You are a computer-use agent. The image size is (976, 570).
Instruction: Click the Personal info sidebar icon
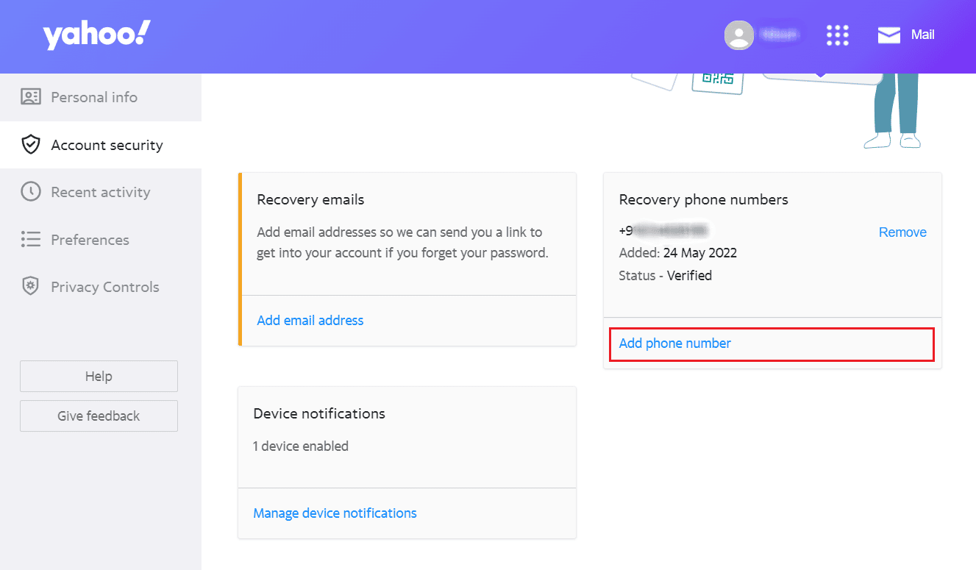click(29, 96)
